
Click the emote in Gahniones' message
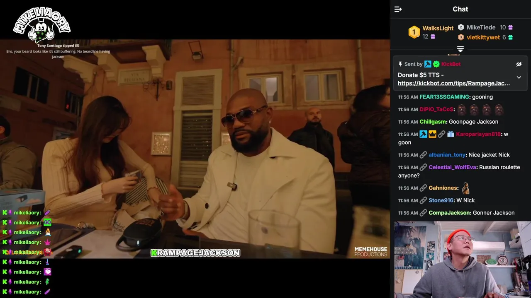466,188
